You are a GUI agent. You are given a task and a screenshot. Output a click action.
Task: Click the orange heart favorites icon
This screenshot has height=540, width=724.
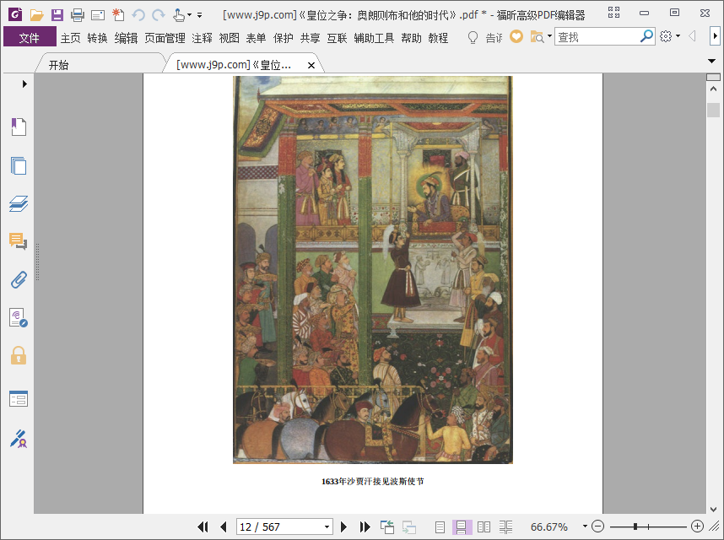point(516,36)
